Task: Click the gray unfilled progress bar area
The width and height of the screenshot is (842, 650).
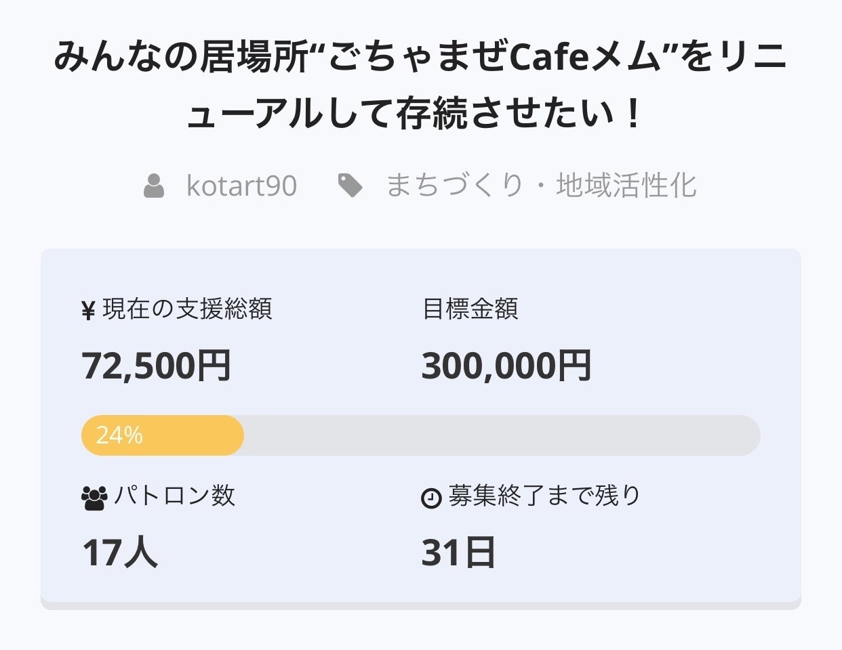Action: tap(502, 435)
